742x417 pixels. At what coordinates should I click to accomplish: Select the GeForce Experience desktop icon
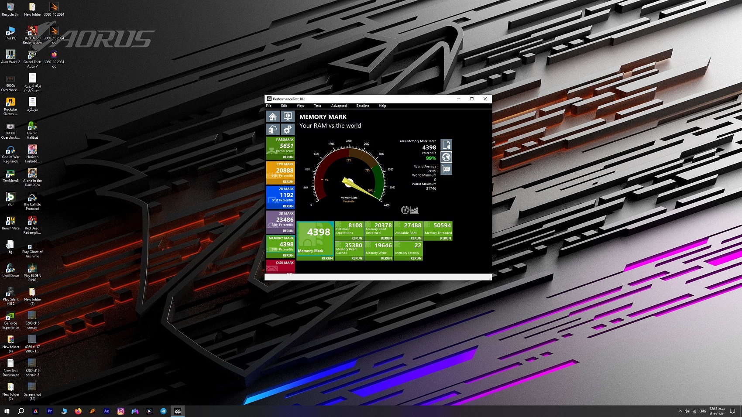pyautogui.click(x=10, y=320)
